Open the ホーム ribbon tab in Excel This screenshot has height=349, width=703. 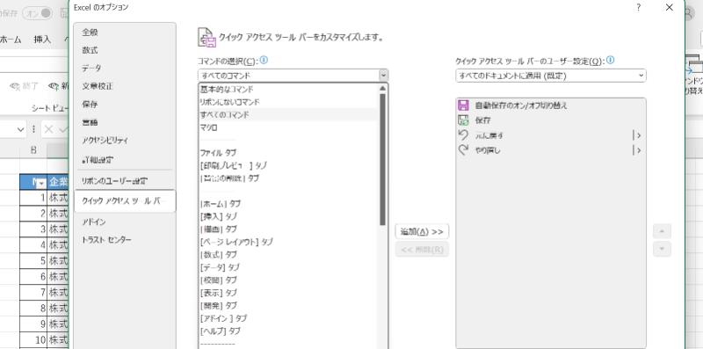tap(11, 40)
